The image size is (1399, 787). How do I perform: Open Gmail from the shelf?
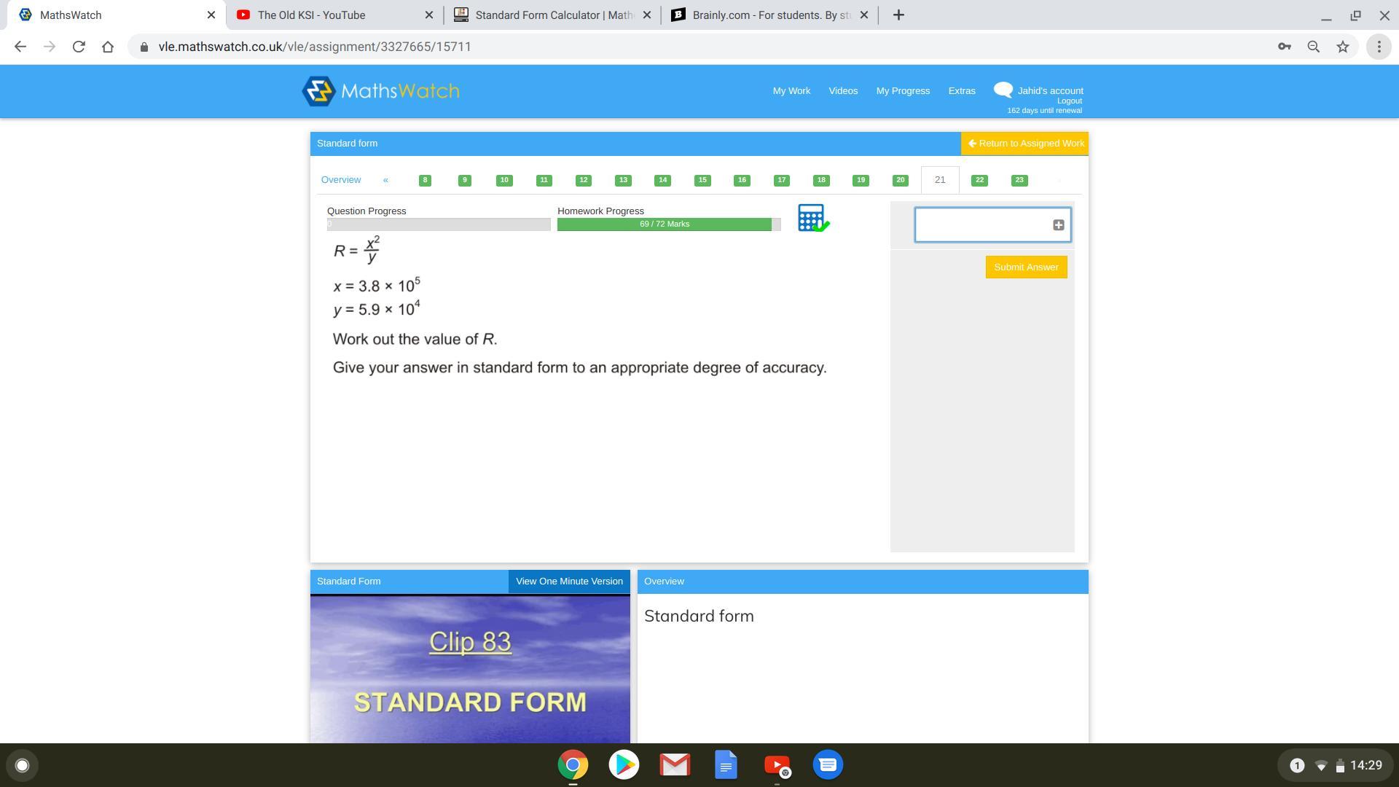point(675,765)
